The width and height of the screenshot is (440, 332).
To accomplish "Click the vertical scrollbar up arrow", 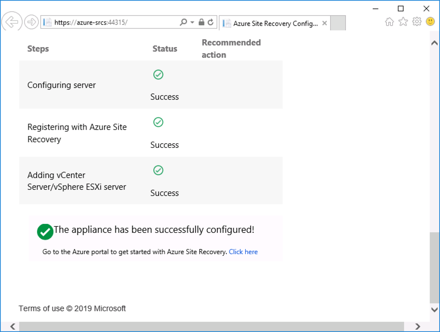I will pos(434,43).
